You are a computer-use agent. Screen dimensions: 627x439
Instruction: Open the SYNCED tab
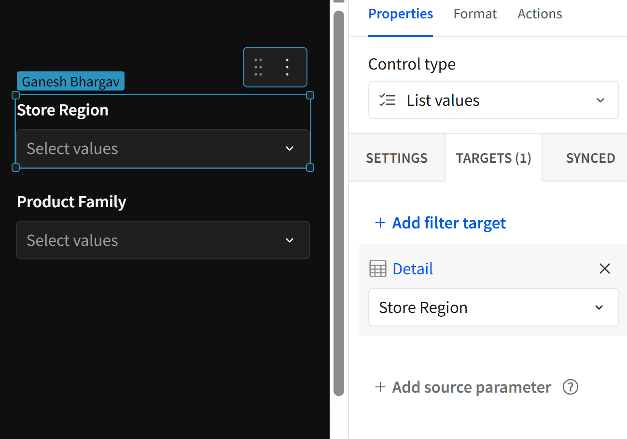click(590, 158)
